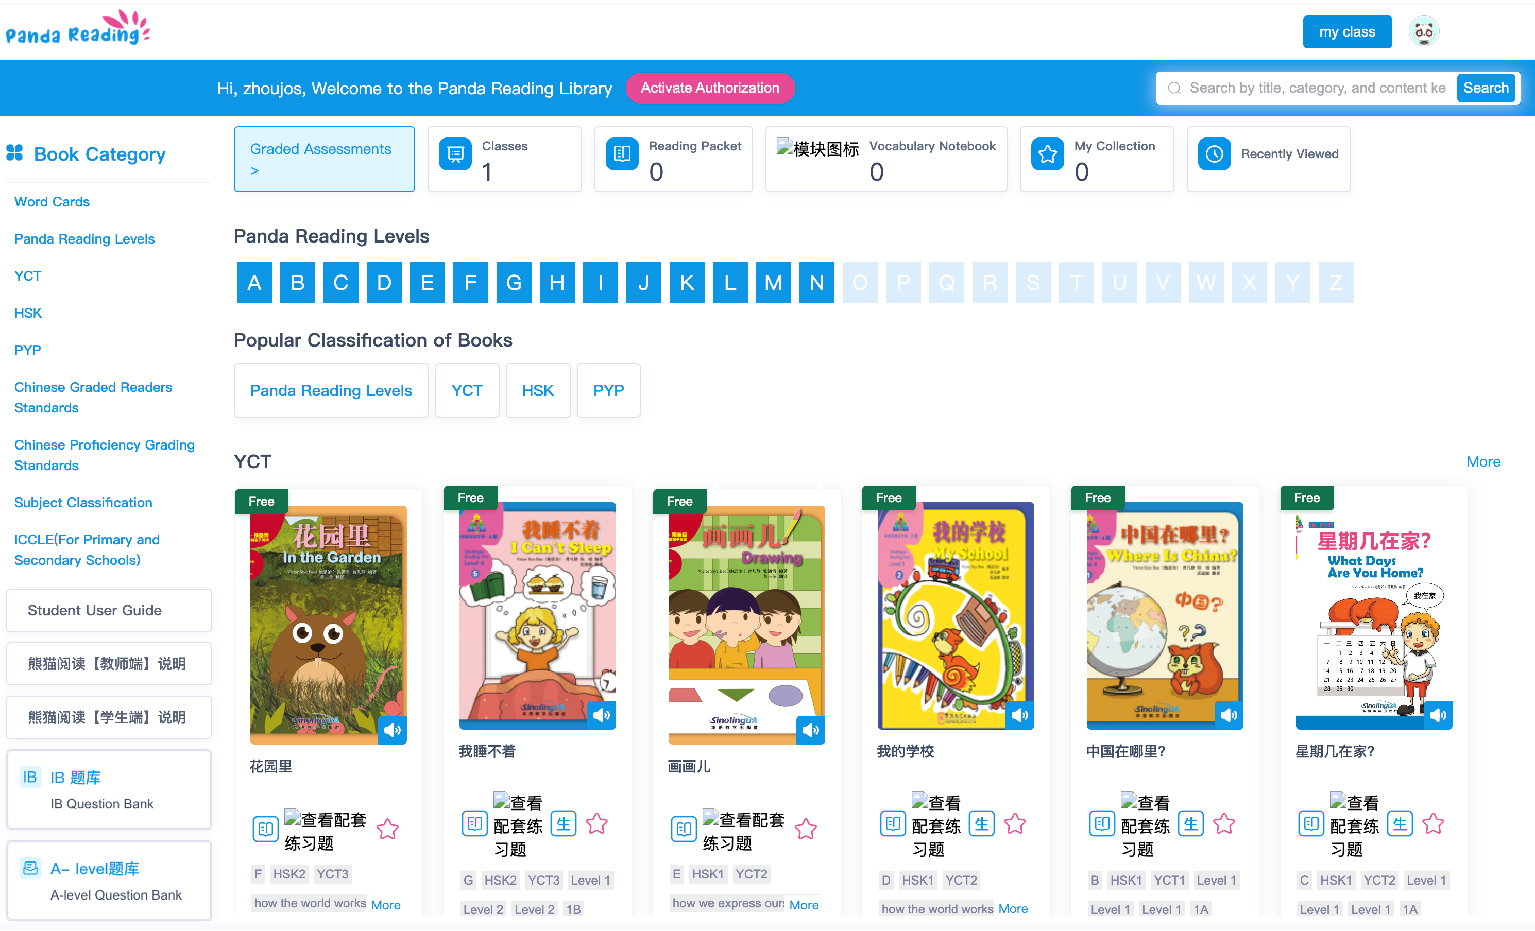The height and width of the screenshot is (931, 1535).
Task: Open the my class button
Action: click(1346, 32)
